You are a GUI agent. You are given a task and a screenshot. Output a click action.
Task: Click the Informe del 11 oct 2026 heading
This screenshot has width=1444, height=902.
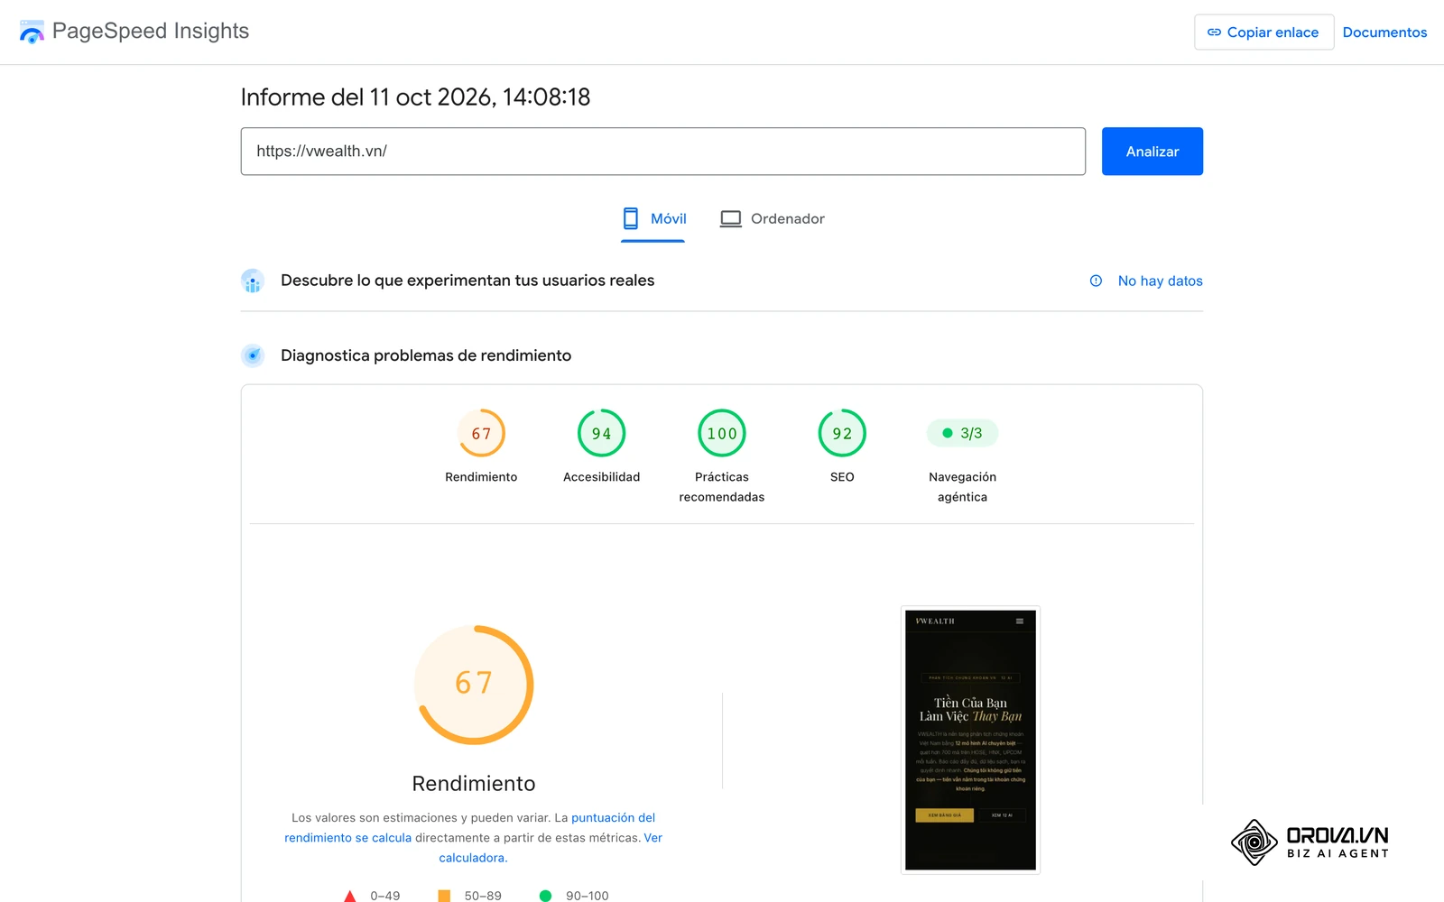(415, 97)
